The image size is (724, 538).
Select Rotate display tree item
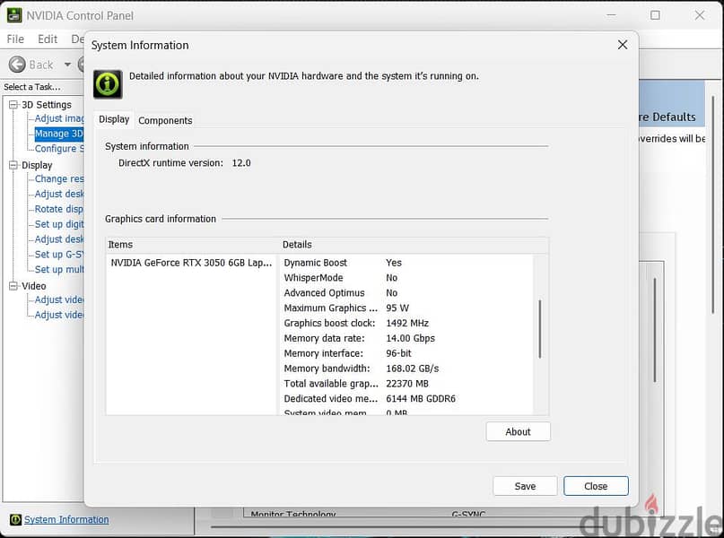pyautogui.click(x=59, y=209)
